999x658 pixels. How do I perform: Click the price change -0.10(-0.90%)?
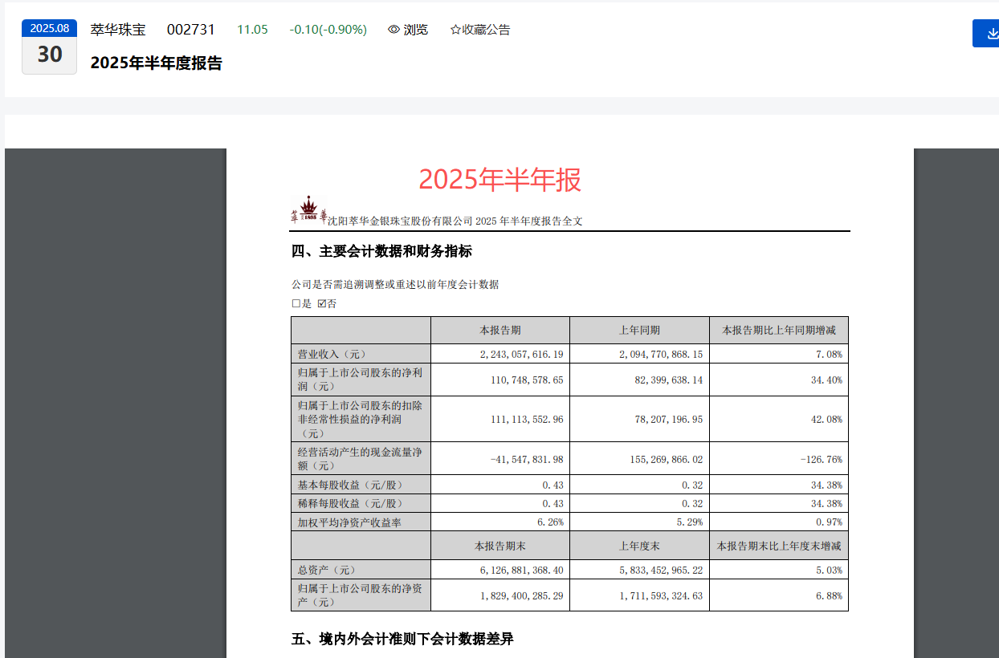click(x=328, y=30)
